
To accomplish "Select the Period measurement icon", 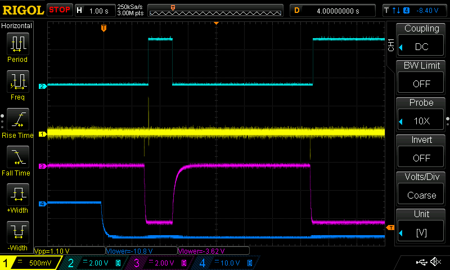I will (18, 44).
